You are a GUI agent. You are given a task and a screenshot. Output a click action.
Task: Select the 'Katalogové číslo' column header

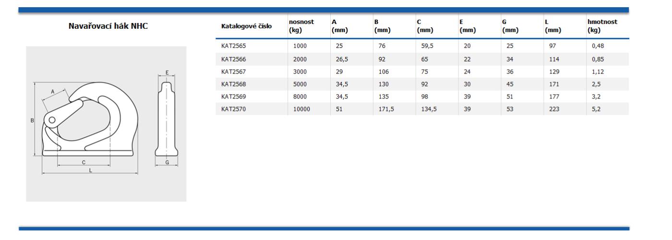(x=246, y=26)
